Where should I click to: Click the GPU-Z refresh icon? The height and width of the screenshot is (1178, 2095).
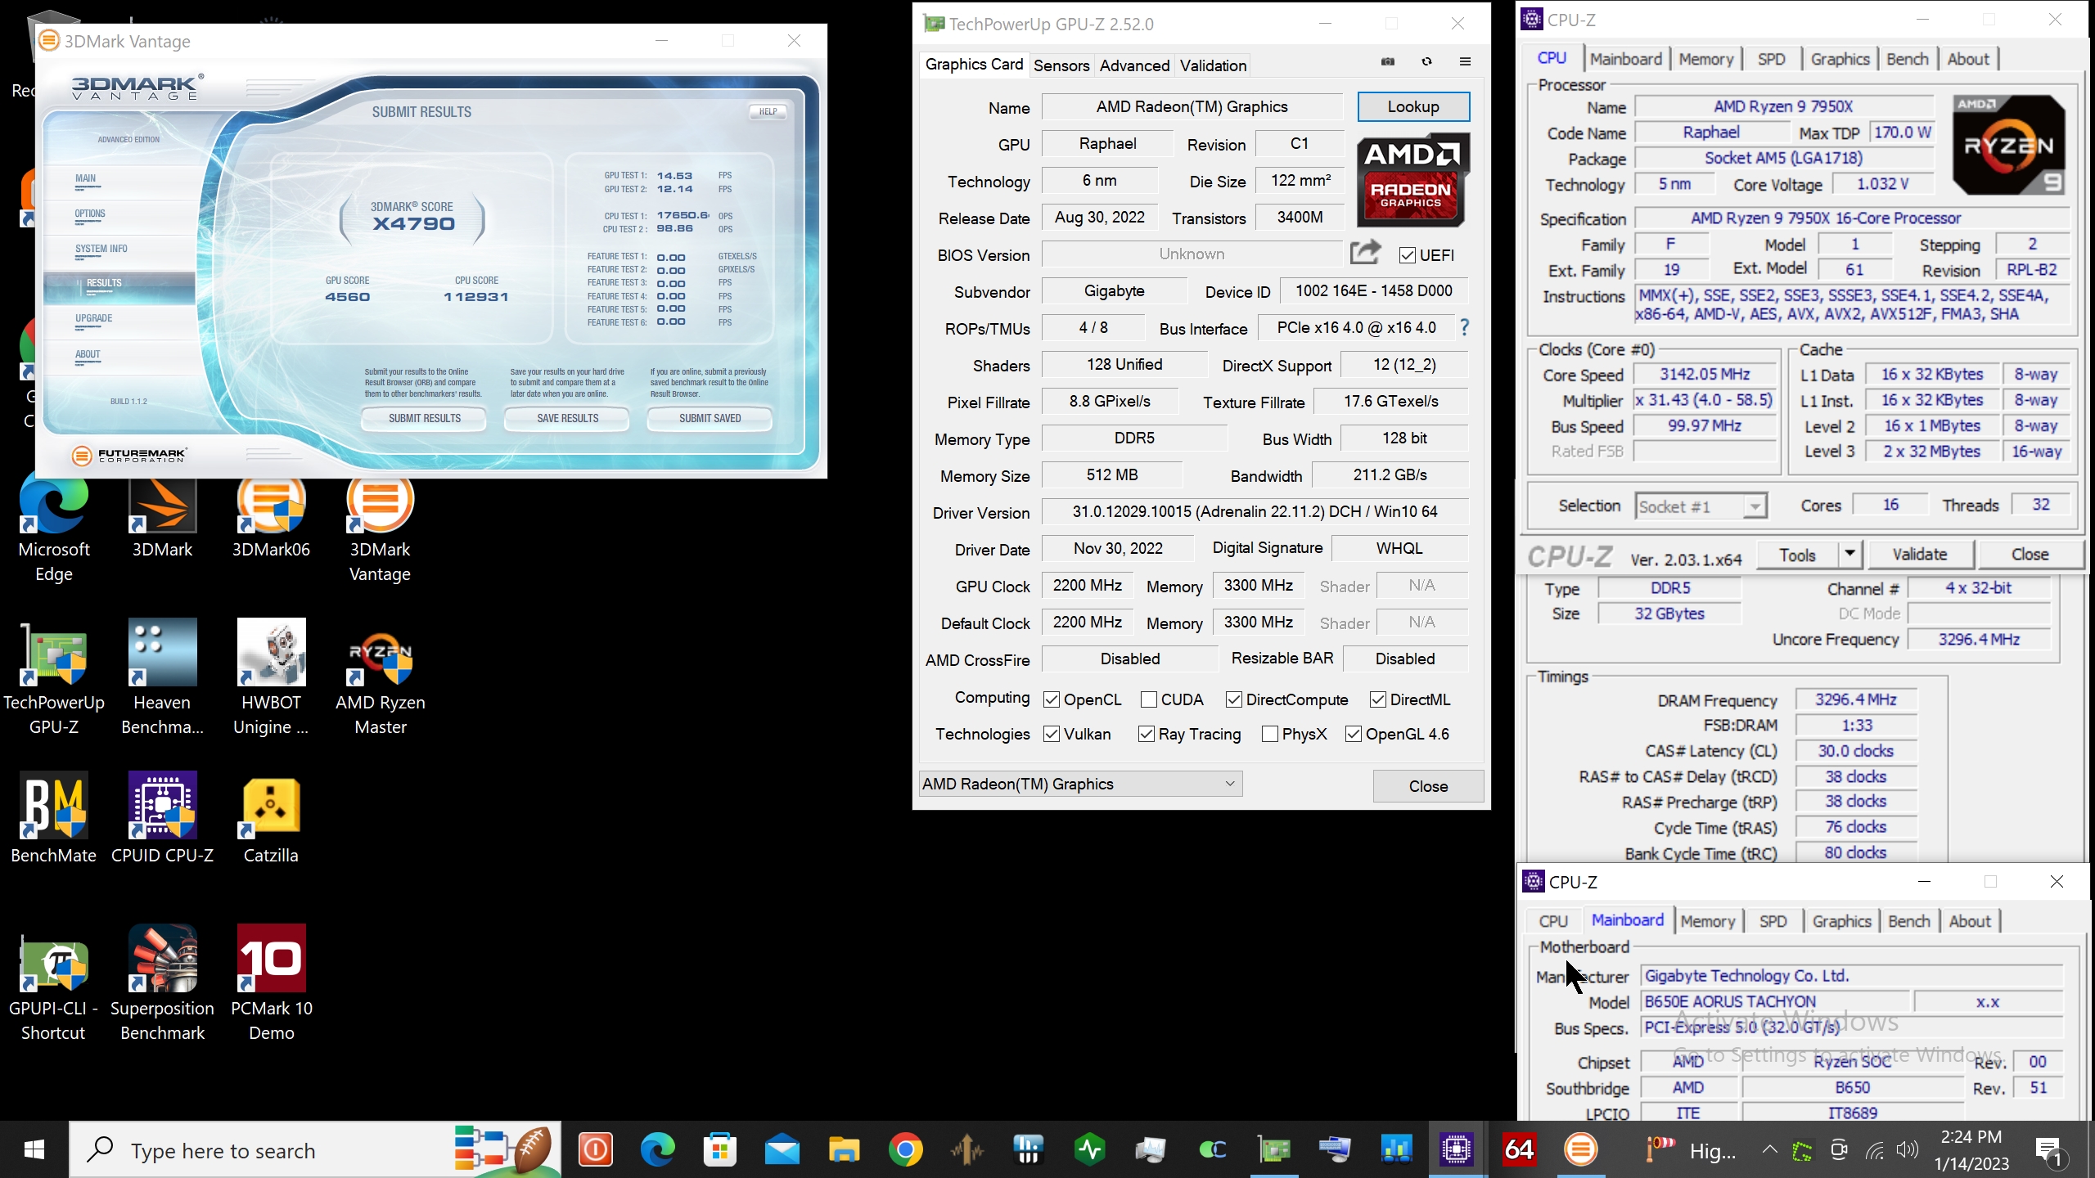tap(1426, 61)
